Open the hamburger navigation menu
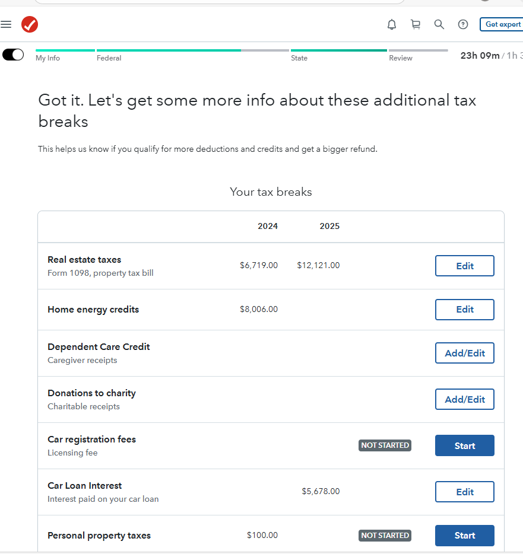 [6, 24]
